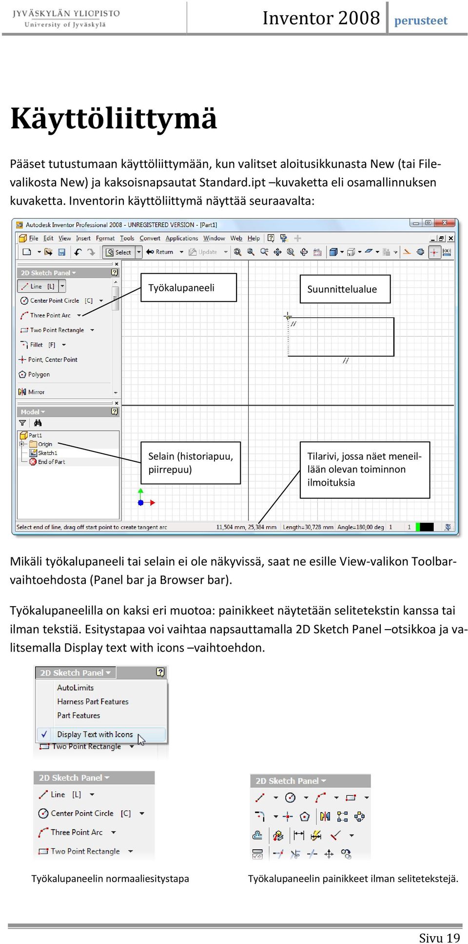
Task: Click the circular pattern icon in icon-only panel
Action: tap(360, 816)
